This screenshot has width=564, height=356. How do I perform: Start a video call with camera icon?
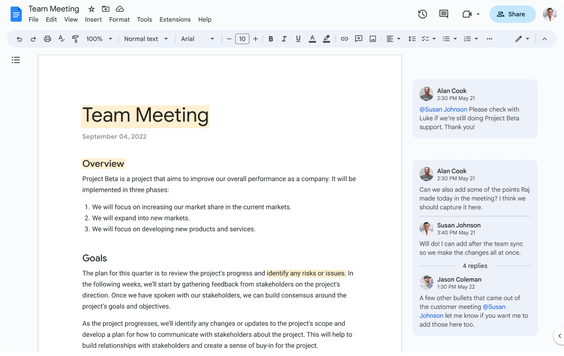click(467, 14)
